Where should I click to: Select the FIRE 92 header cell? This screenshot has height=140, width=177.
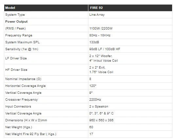pos(130,8)
